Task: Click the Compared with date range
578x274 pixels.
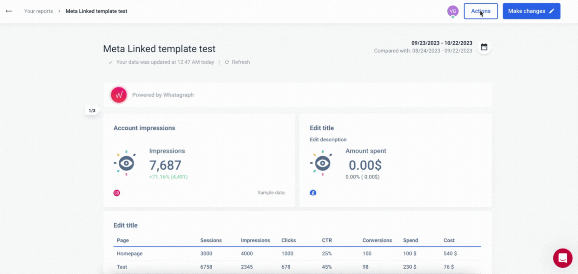Action: (423, 51)
